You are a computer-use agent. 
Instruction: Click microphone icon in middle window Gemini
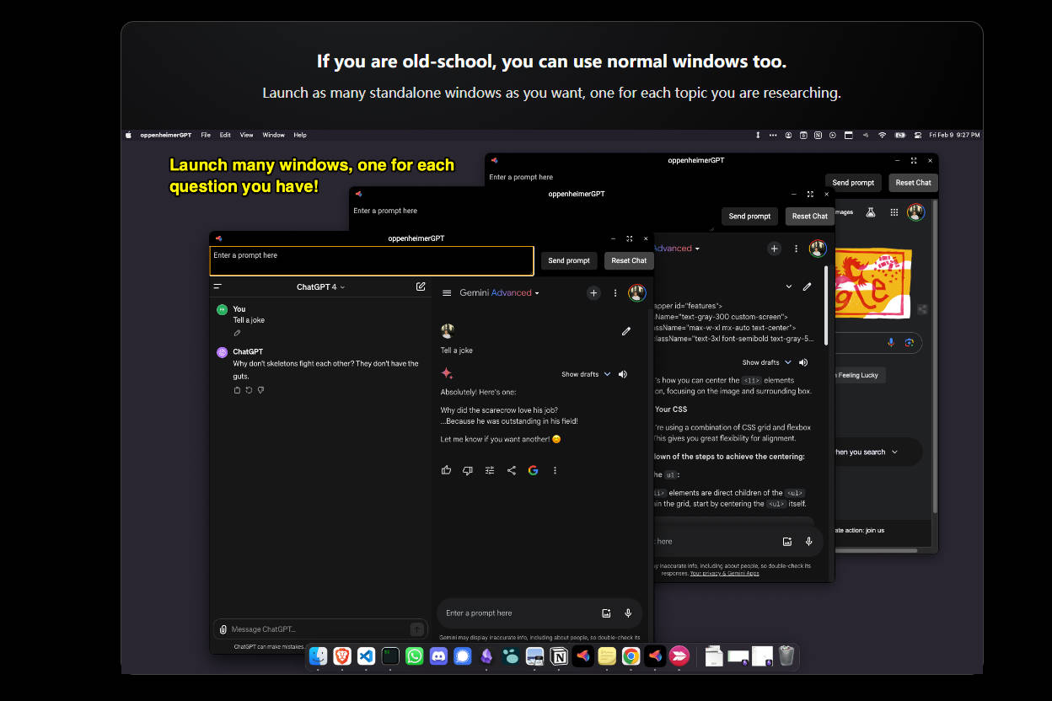click(x=809, y=542)
